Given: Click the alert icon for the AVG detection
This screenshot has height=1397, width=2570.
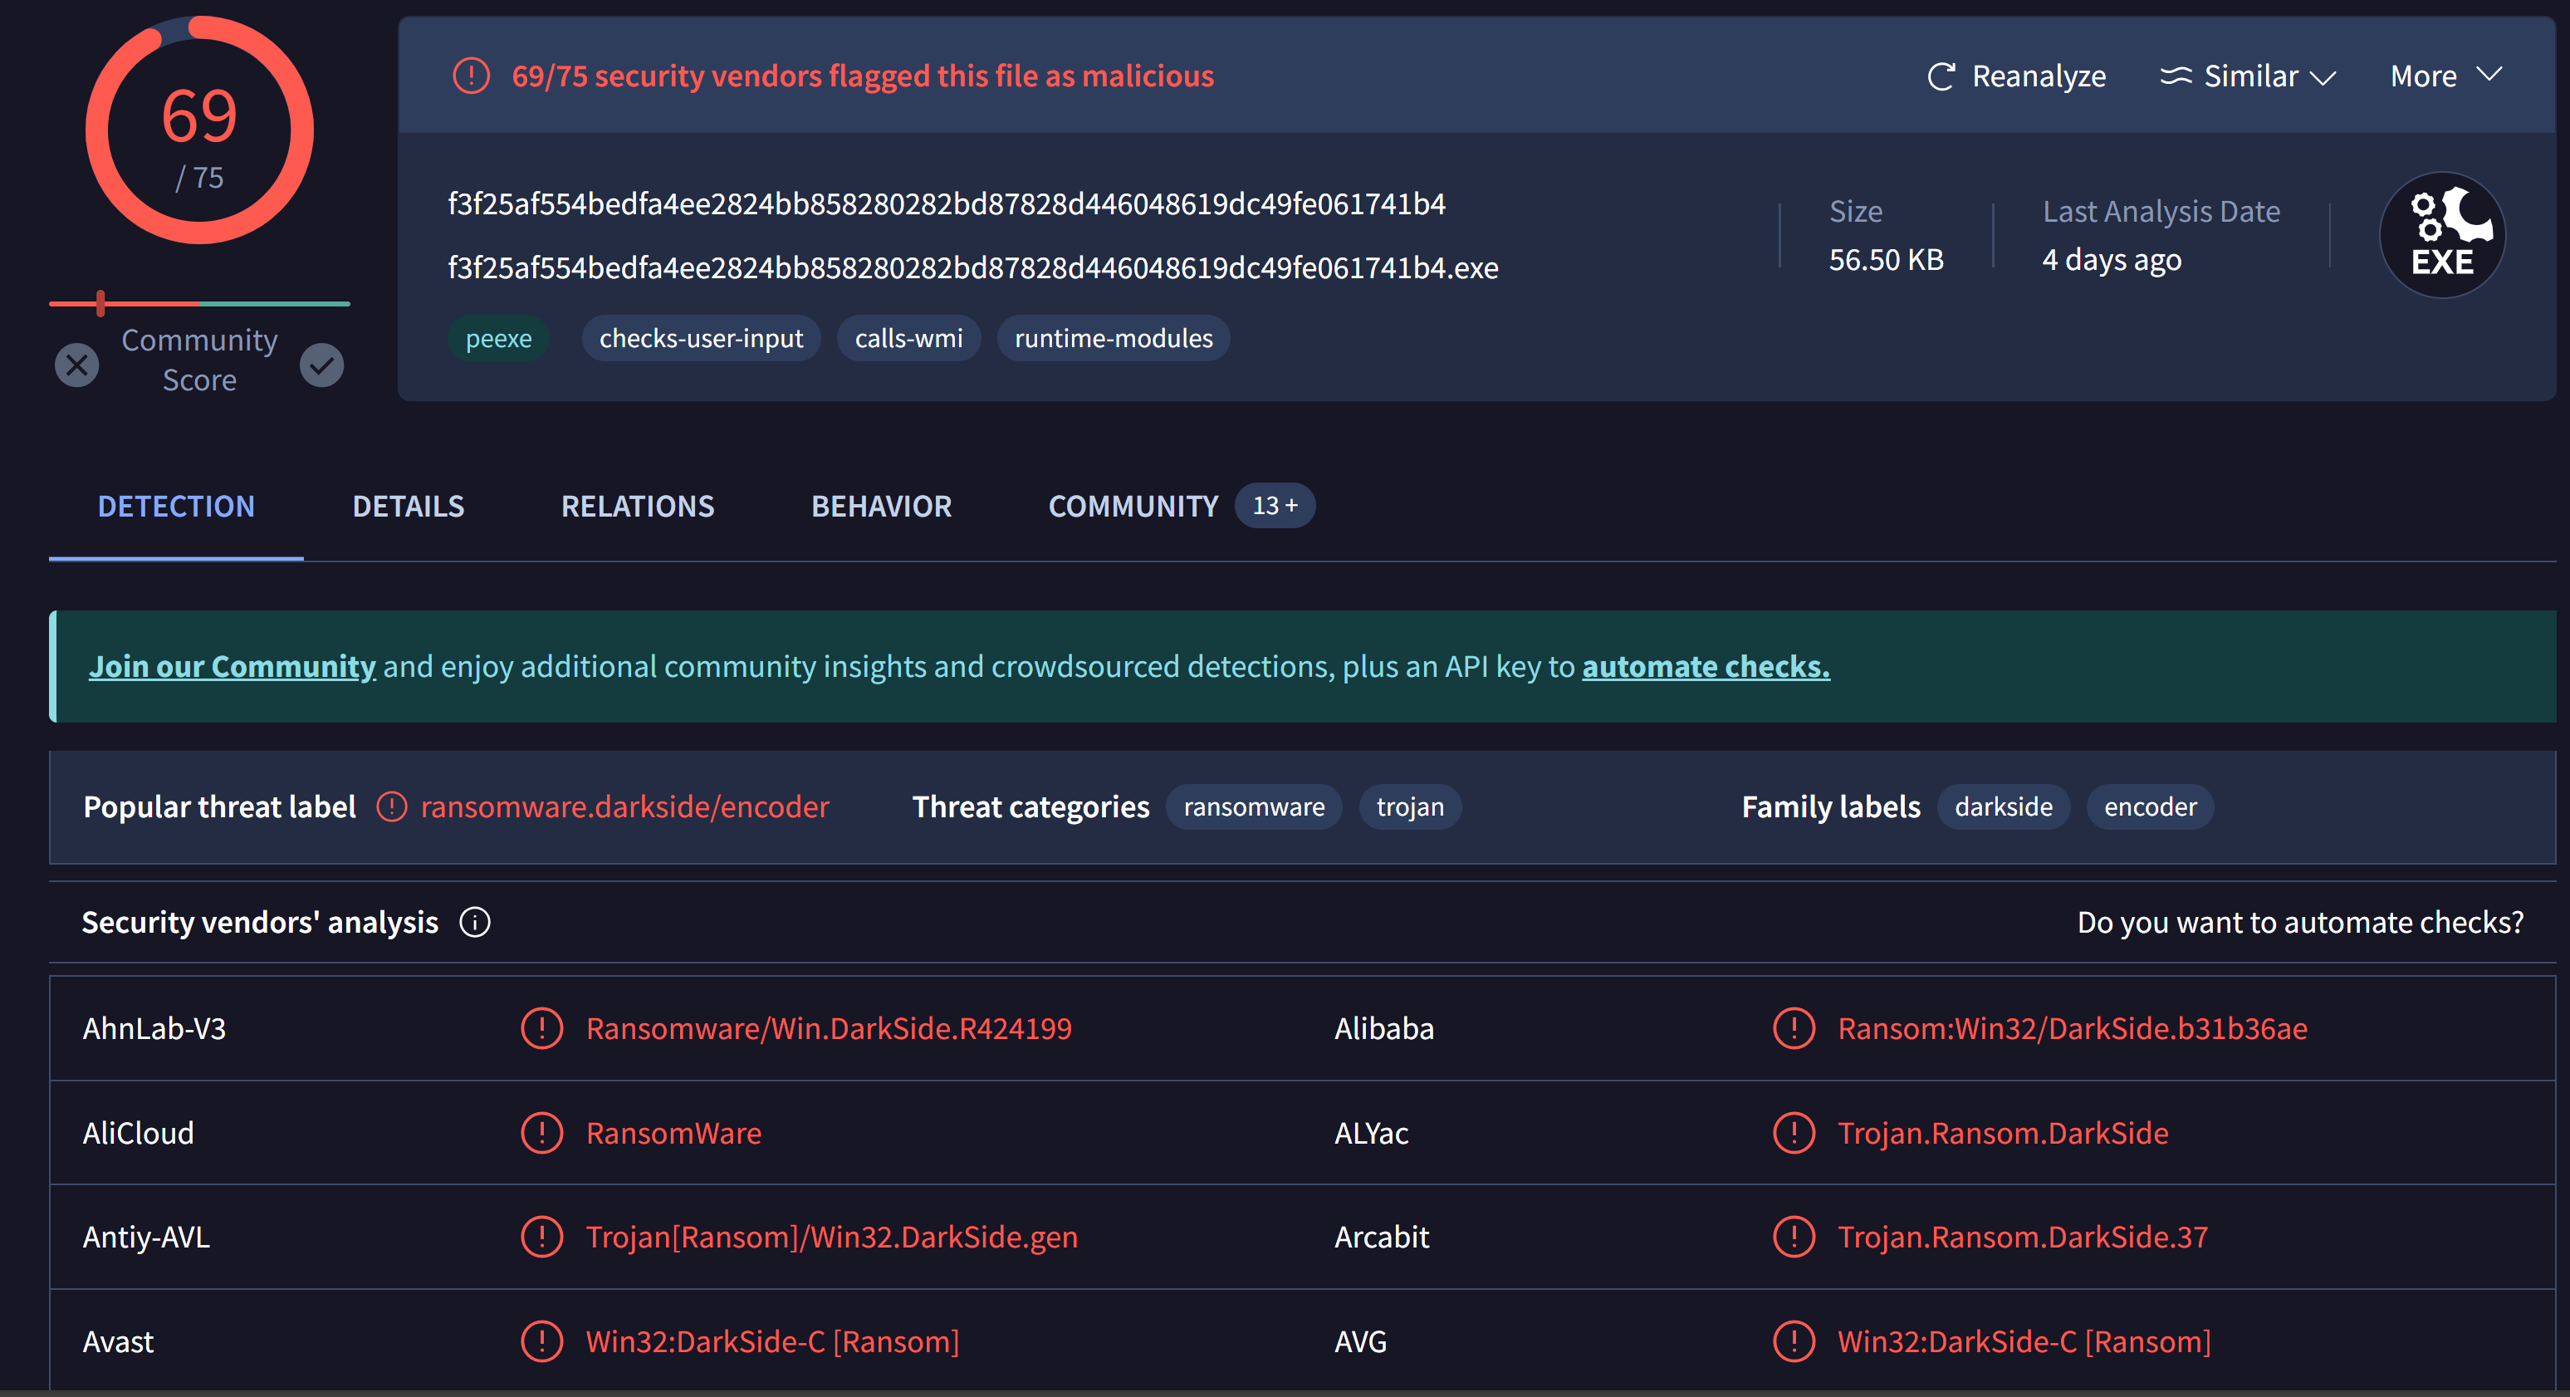Looking at the screenshot, I should (x=1793, y=1341).
